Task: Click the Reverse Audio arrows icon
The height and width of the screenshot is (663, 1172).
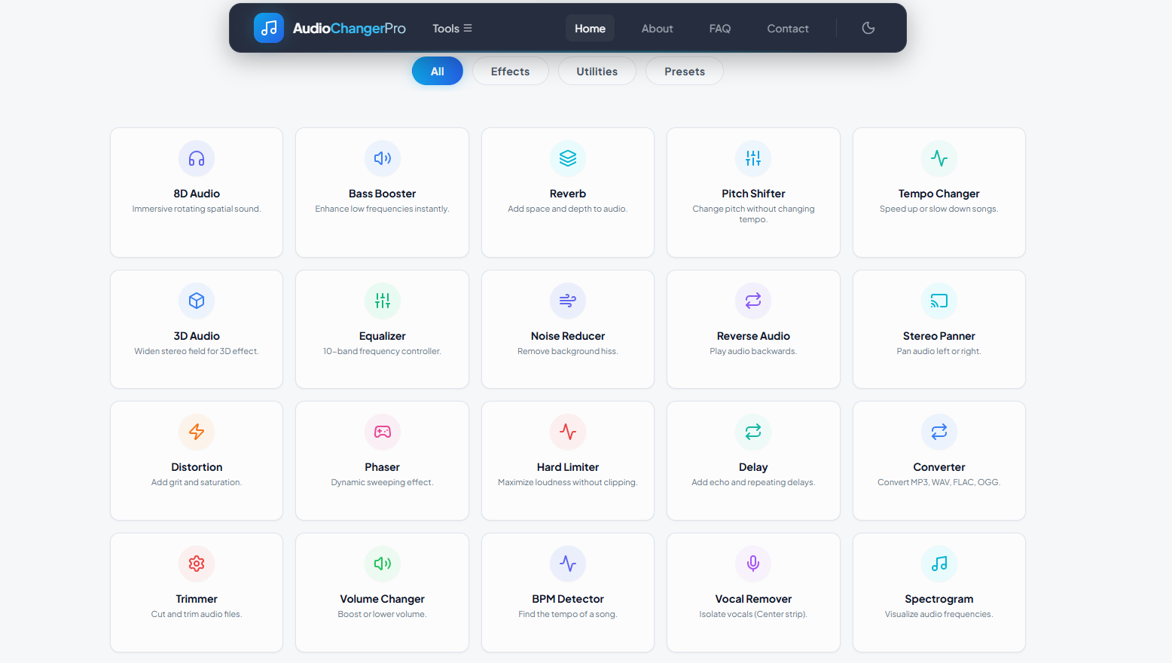Action: click(x=753, y=301)
